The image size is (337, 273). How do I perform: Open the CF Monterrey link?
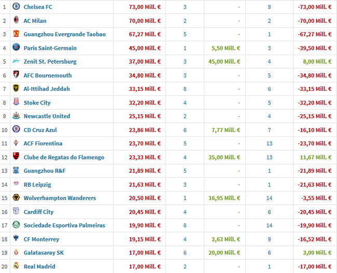pos(41,239)
